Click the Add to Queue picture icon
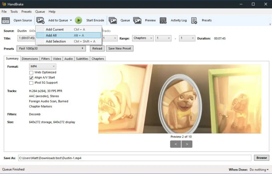This screenshot has height=174, width=272. click(40, 20)
